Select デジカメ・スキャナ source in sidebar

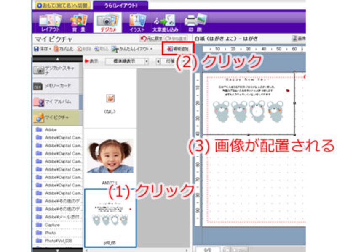point(56,70)
